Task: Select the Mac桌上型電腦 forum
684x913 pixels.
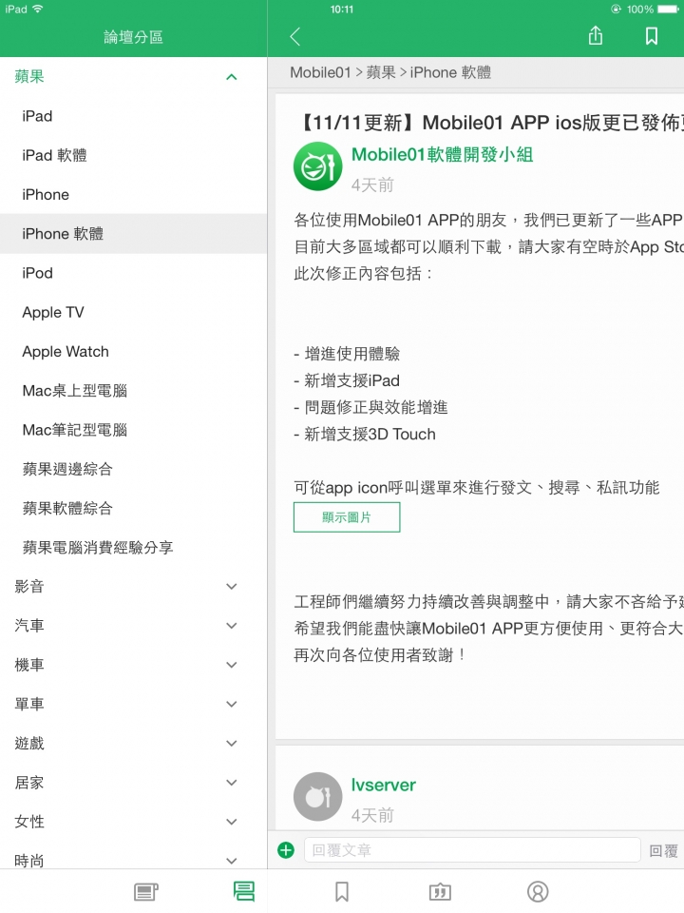Action: (x=133, y=390)
